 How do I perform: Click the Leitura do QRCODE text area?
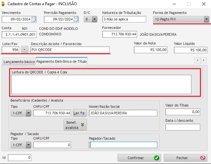(x=101, y=84)
